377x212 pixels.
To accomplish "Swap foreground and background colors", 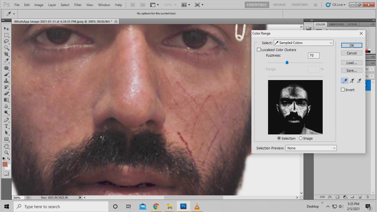I will pos(9,159).
